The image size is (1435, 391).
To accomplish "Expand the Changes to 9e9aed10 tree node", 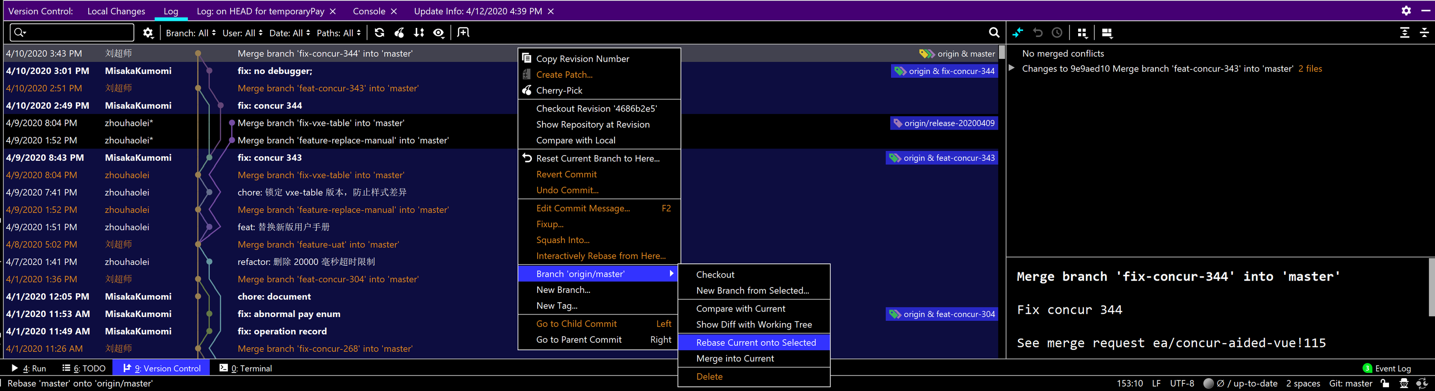I will click(x=1012, y=68).
